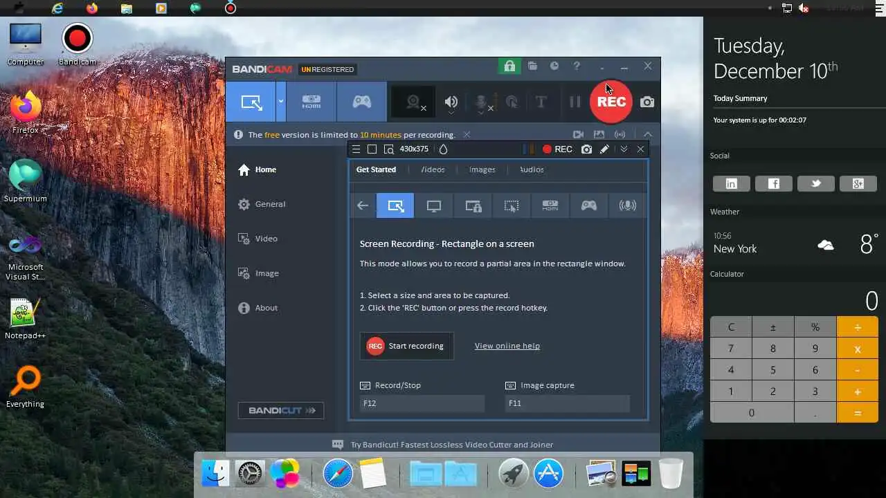The image size is (886, 498).
Task: Open the rectangle window hamburger menu
Action: (x=356, y=149)
